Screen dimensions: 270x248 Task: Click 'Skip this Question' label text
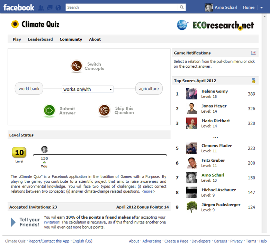pos(124,110)
